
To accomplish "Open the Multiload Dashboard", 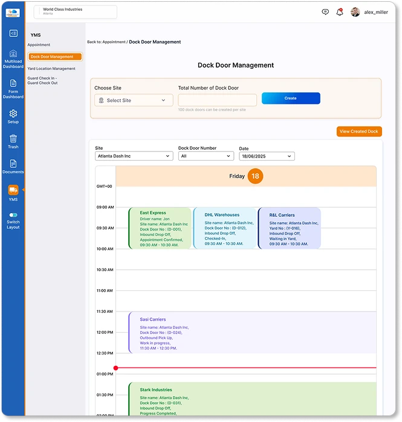I will tap(13, 59).
